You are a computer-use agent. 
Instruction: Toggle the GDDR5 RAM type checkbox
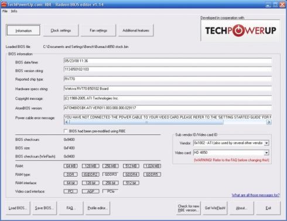point(152,174)
